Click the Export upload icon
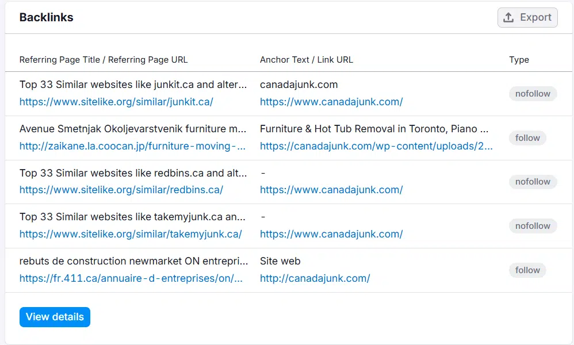Screen dimensions: 574x345 pyautogui.click(x=508, y=17)
